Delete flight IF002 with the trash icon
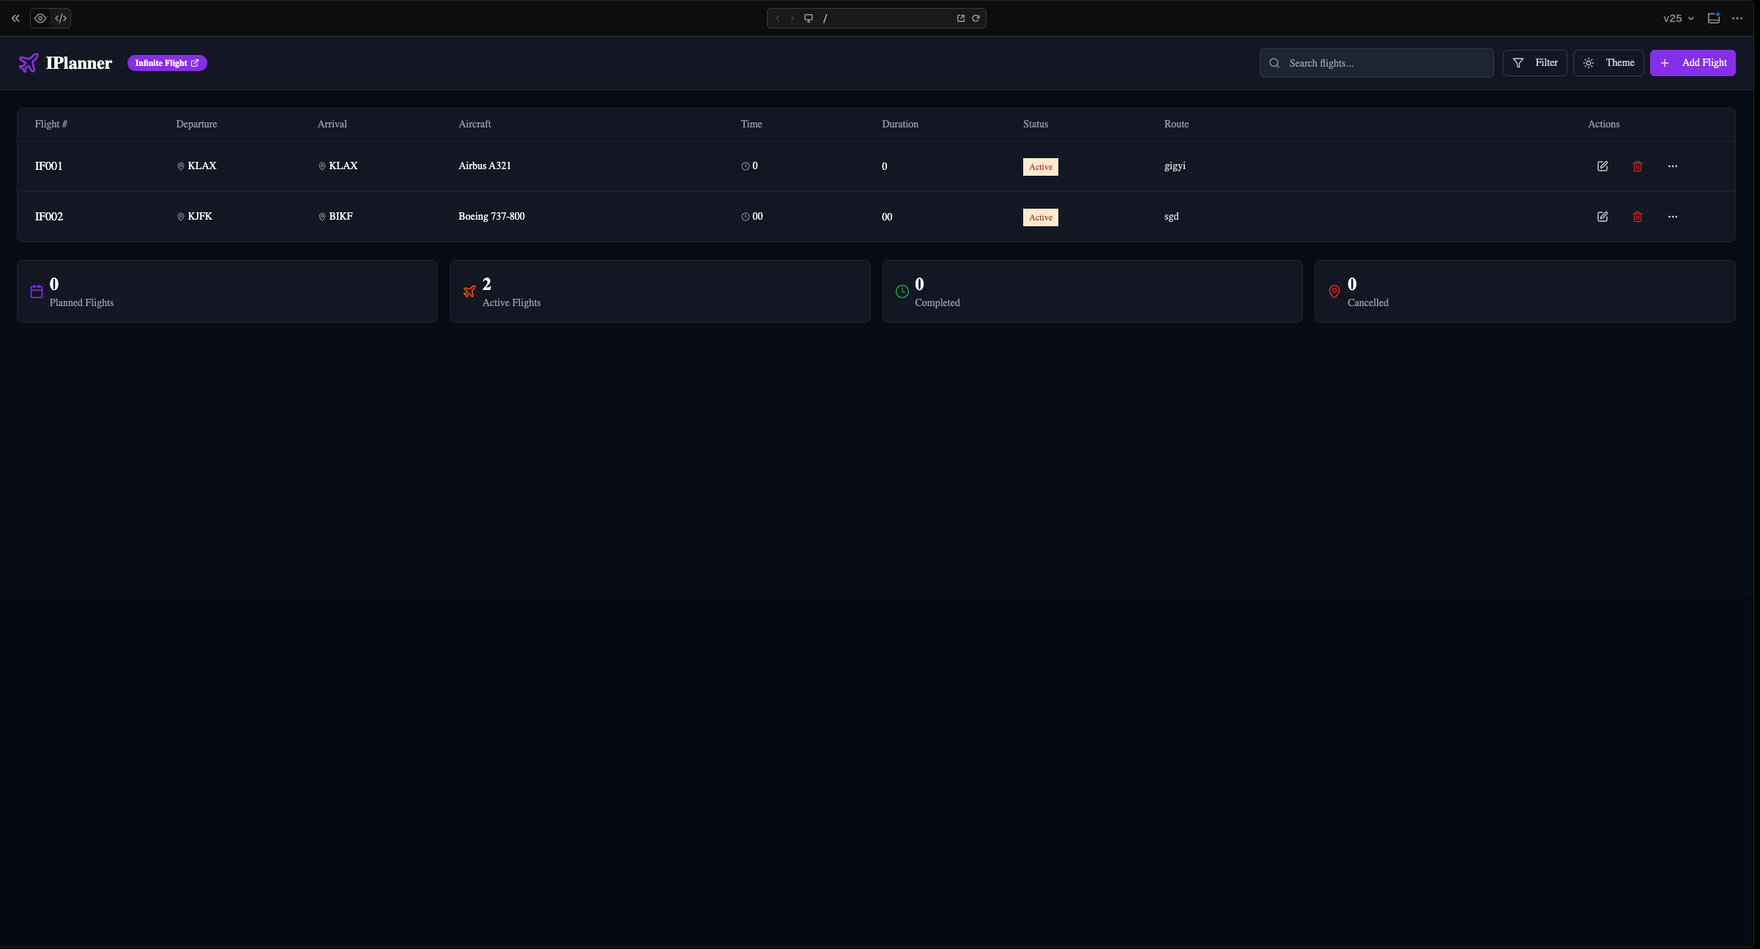 pos(1638,217)
